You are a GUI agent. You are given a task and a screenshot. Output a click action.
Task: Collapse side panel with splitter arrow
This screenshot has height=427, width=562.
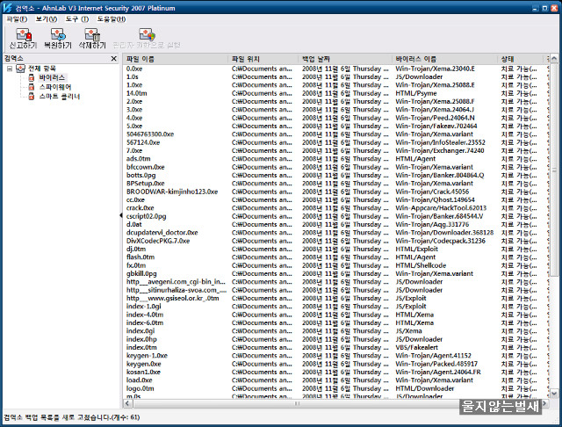(121, 215)
